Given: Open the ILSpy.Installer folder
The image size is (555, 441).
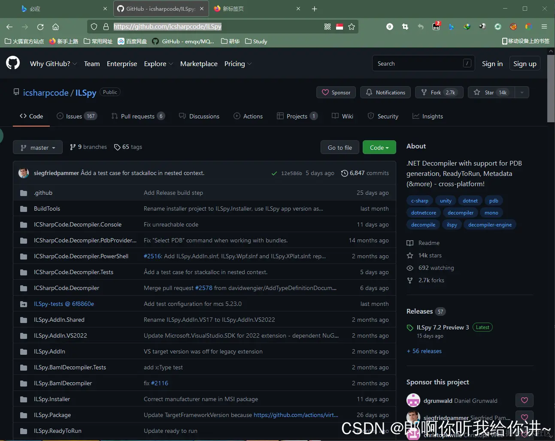Looking at the screenshot, I should pos(52,399).
